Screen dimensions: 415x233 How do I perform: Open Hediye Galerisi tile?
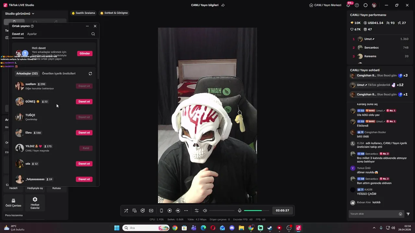pyautogui.click(x=35, y=203)
